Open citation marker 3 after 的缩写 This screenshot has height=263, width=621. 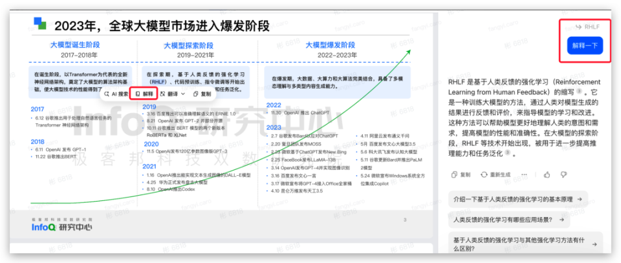click(579, 92)
